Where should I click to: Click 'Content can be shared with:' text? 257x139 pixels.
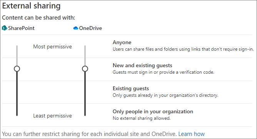click(x=38, y=18)
